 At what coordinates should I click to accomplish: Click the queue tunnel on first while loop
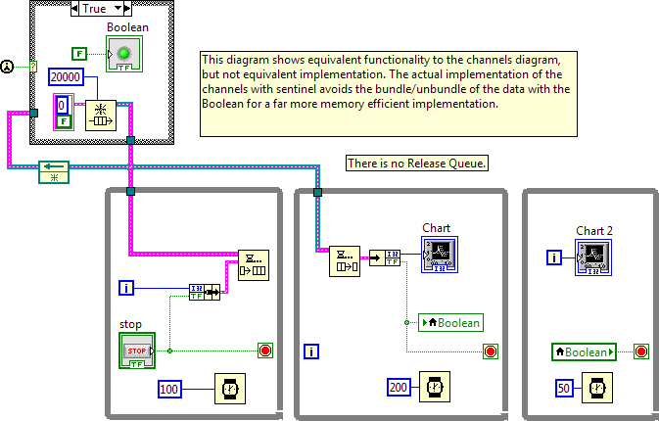(x=130, y=192)
